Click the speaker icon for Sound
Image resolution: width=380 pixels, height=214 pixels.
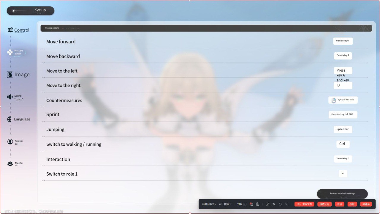(10, 97)
